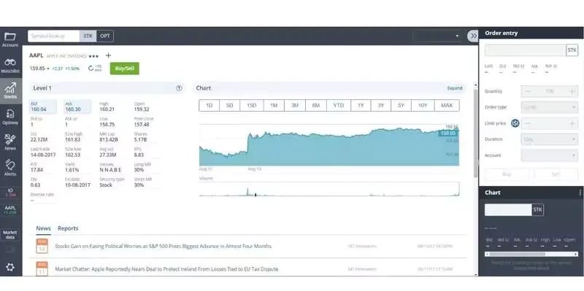Image resolution: width=584 pixels, height=291 pixels.
Task: Click the Aug 11 news calendar icon
Action: (x=42, y=269)
